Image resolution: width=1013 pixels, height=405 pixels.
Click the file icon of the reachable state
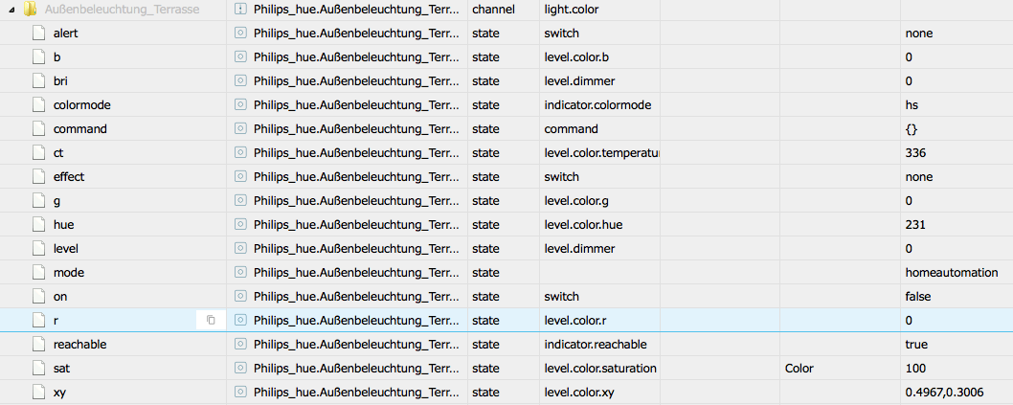point(40,345)
